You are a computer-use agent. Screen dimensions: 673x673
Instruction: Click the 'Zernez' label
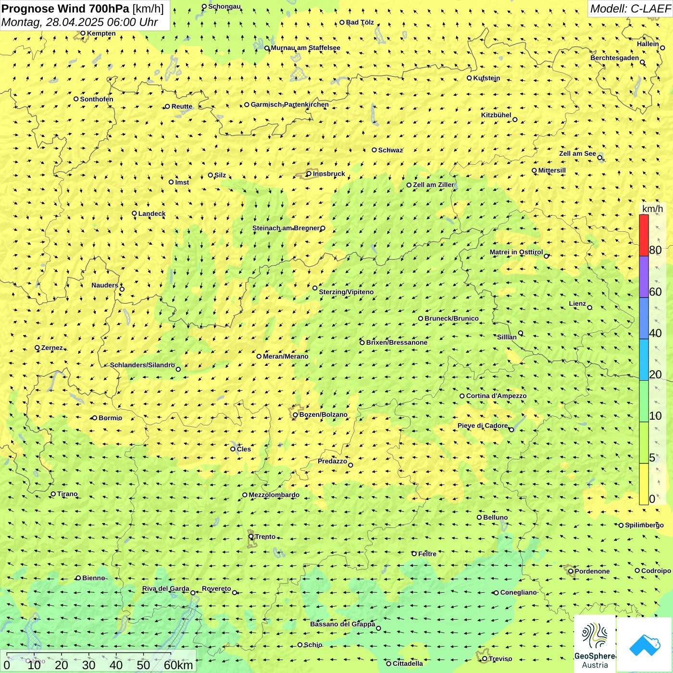click(52, 348)
